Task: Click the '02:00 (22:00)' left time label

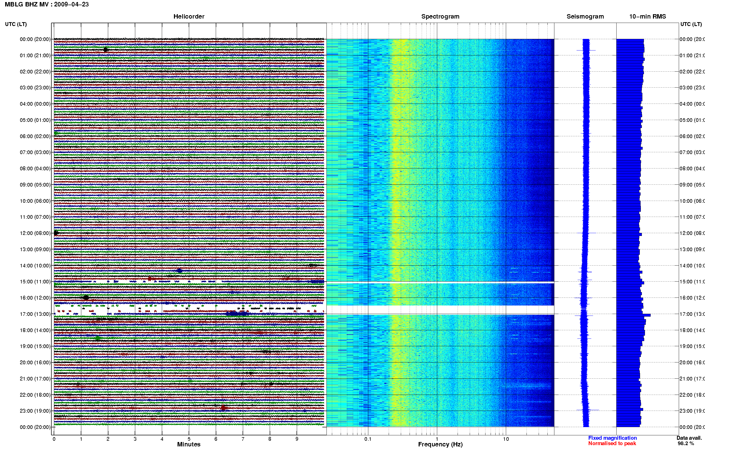Action: click(35, 72)
